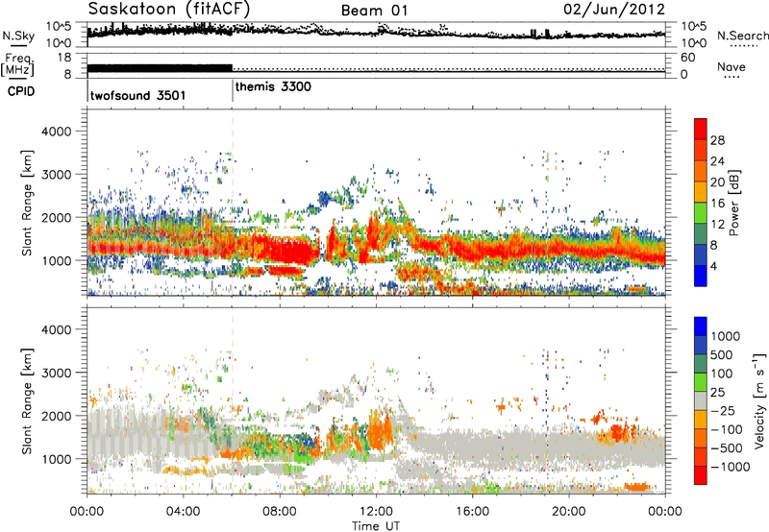Viewport: 769px width, 532px height.
Task: Click the date '02/Jun/2012'
Action: 614,10
